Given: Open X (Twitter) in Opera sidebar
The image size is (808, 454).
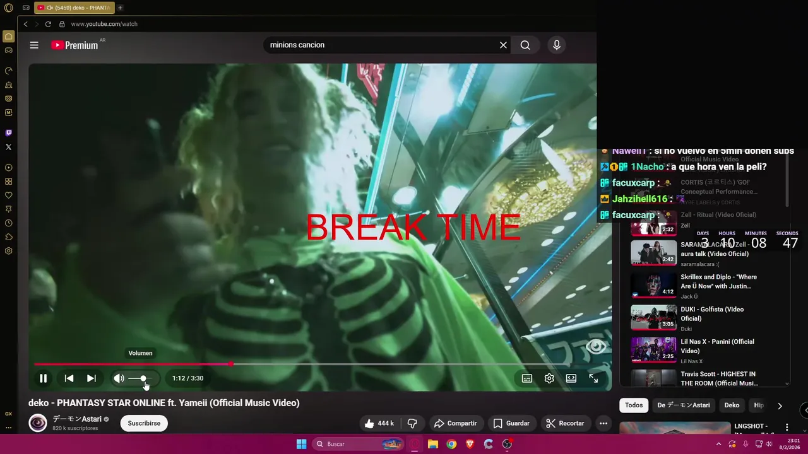Looking at the screenshot, I should tap(9, 146).
